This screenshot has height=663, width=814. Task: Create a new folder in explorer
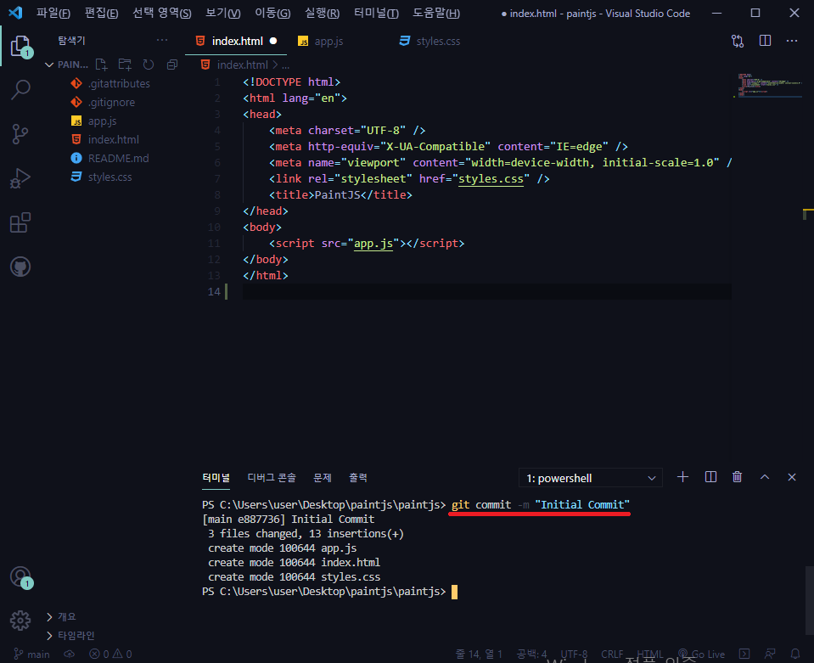[125, 65]
